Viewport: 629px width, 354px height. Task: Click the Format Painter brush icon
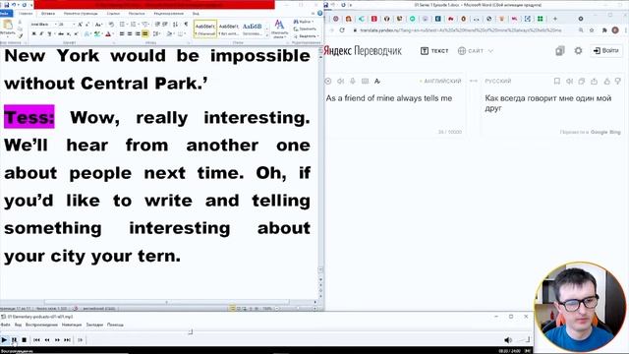(20, 35)
